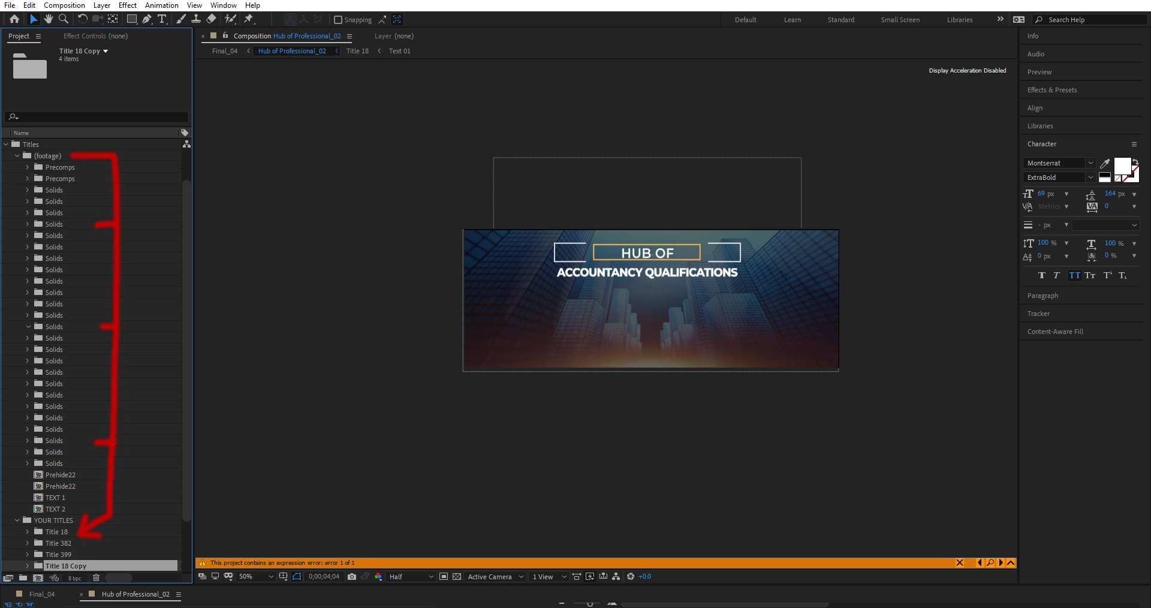Select the Rotation tool
The width and height of the screenshot is (1151, 608).
pyautogui.click(x=83, y=19)
